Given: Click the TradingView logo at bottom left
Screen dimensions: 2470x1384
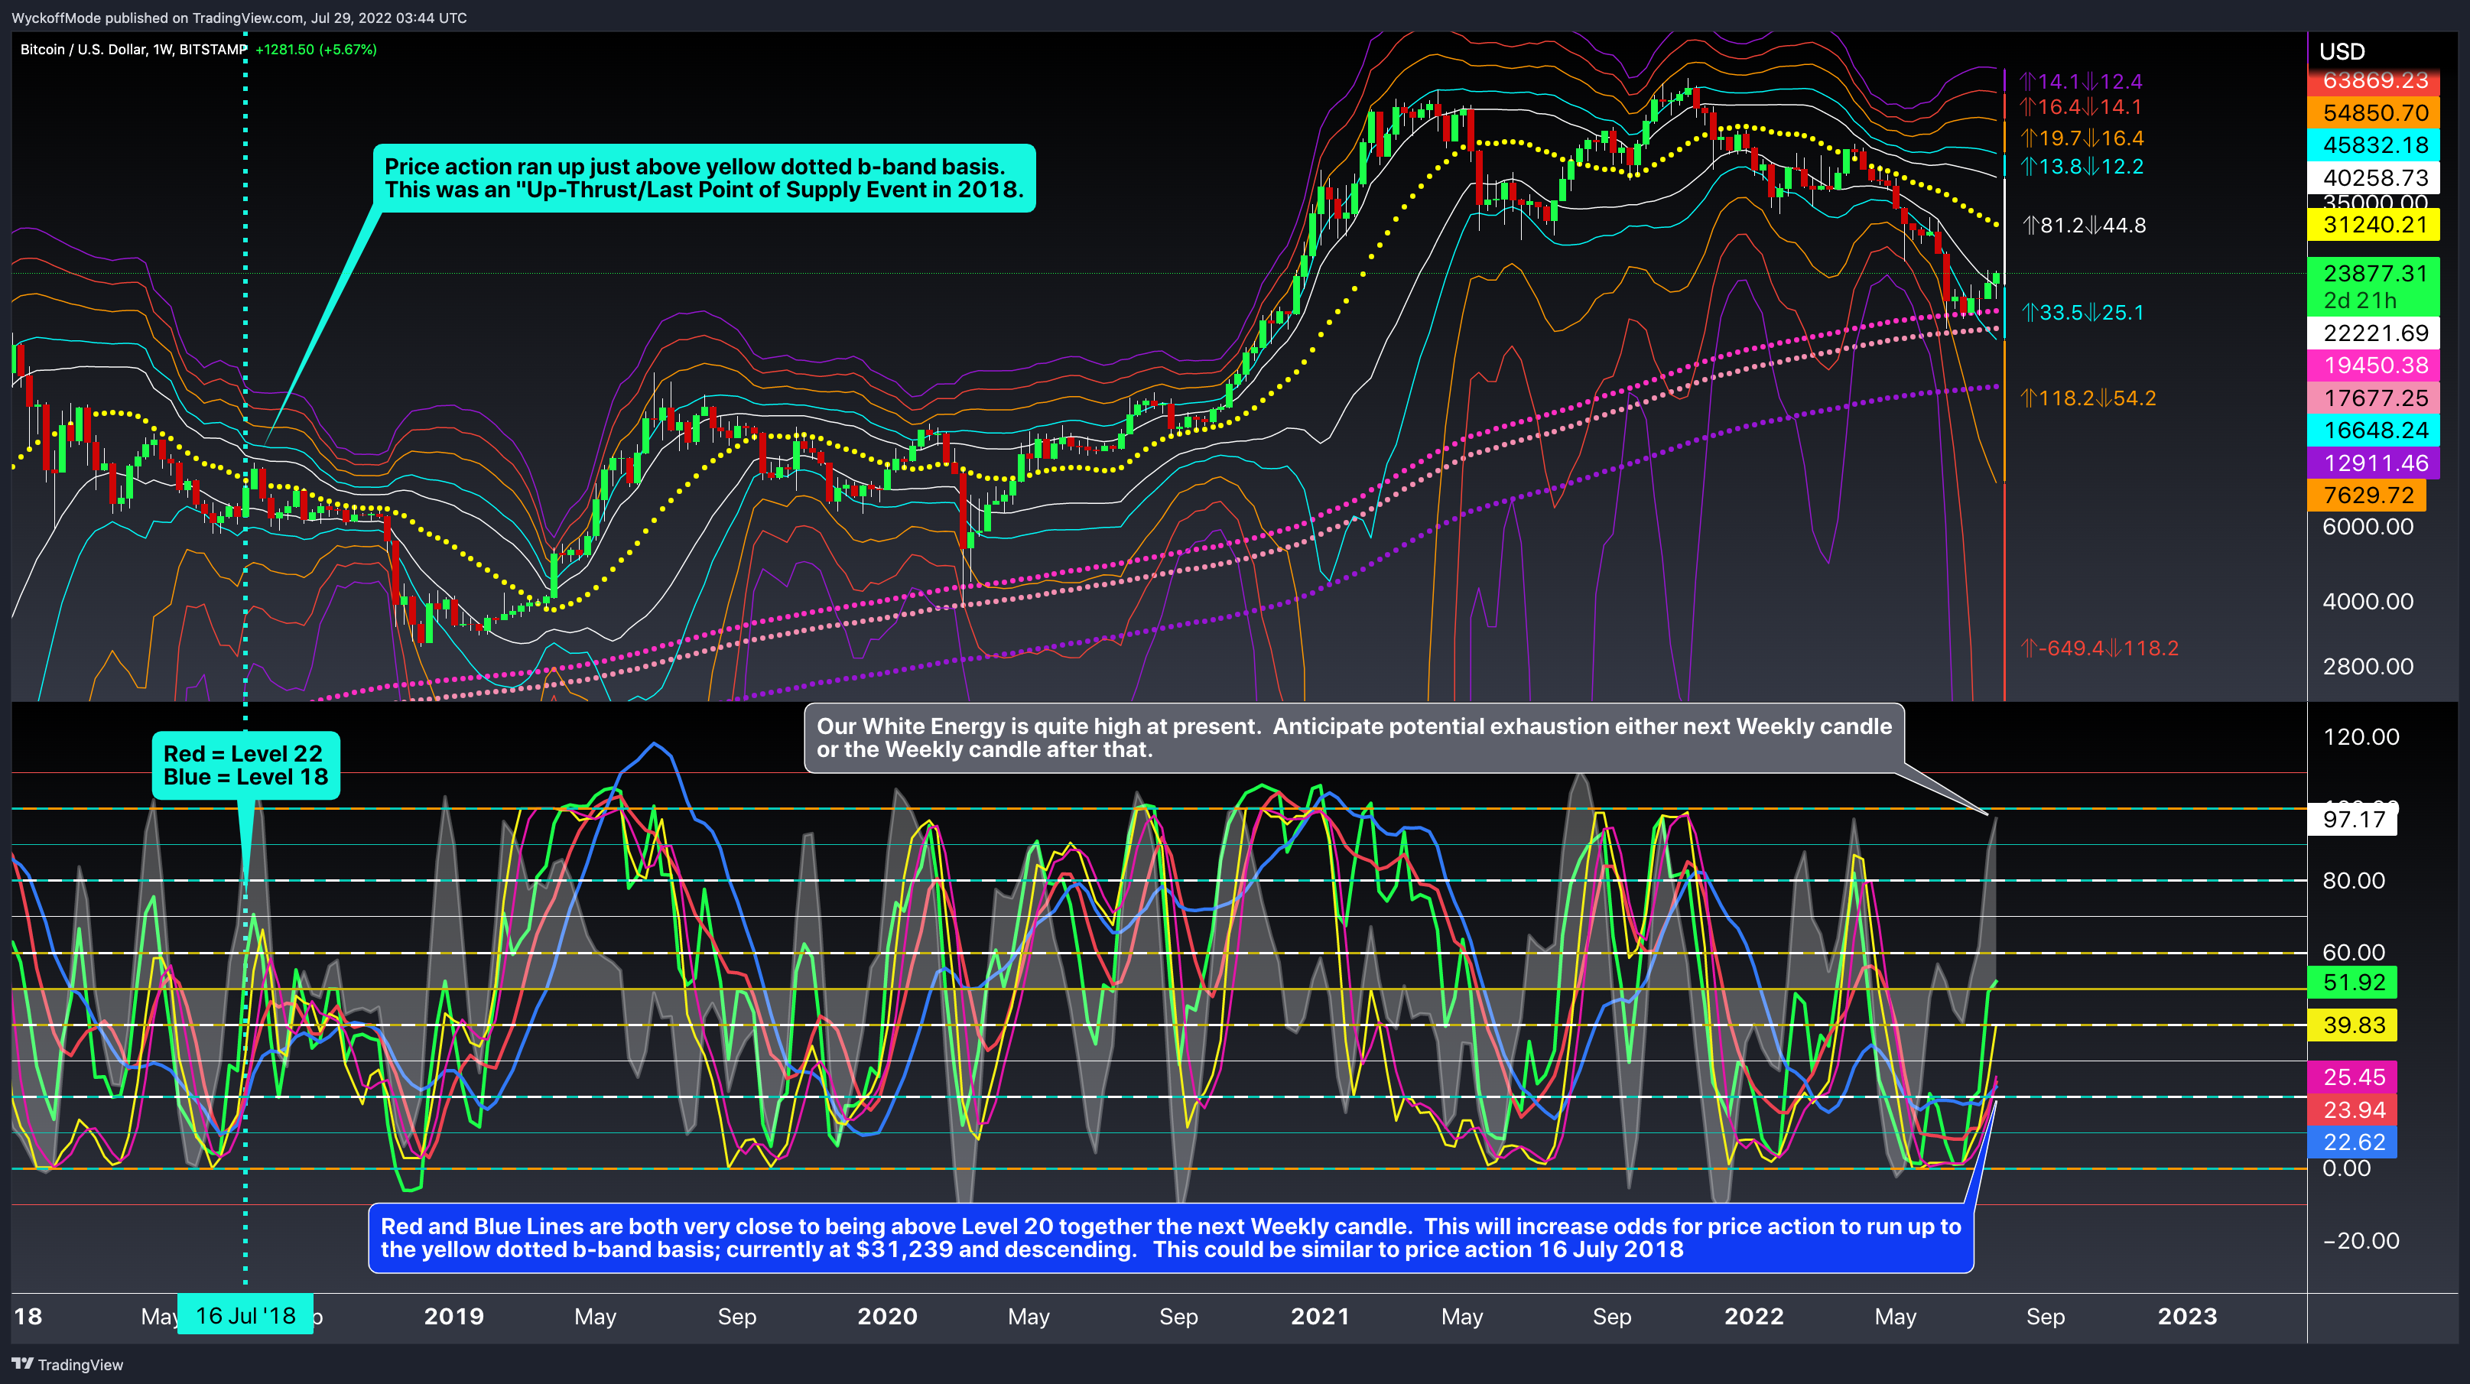Looking at the screenshot, I should tap(67, 1364).
